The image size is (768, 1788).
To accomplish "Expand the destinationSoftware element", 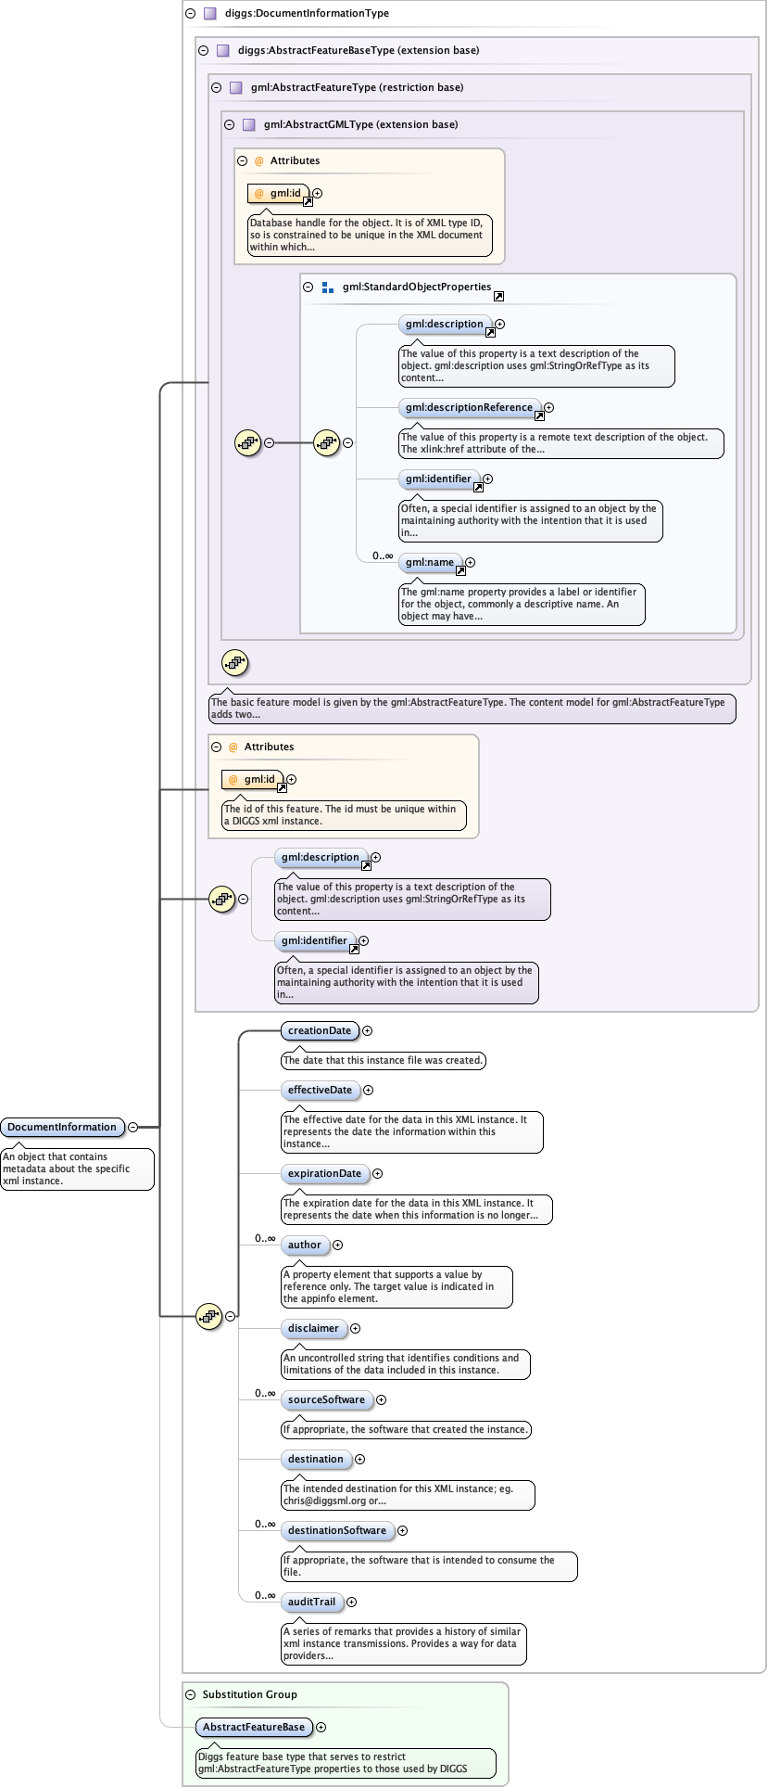I will coord(402,1530).
